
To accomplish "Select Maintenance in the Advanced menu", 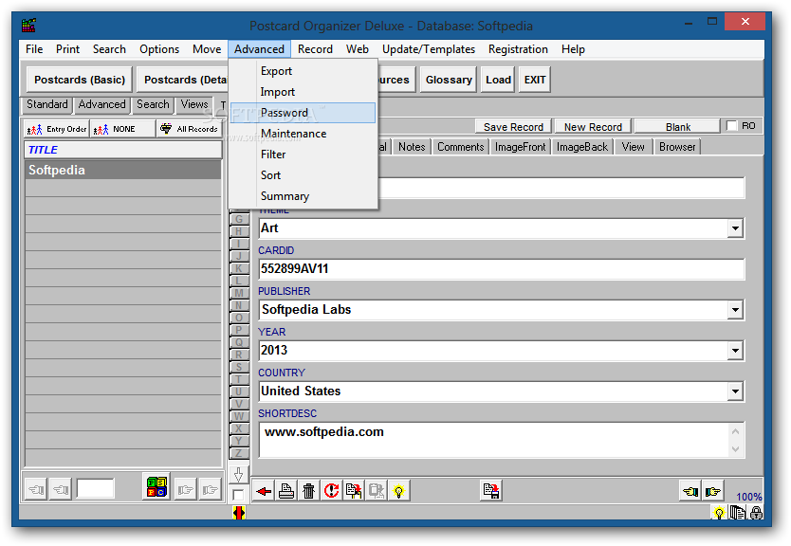I will tap(304, 134).
